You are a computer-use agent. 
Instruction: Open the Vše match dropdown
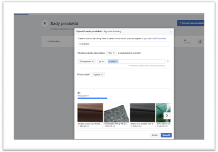[x=111, y=53]
